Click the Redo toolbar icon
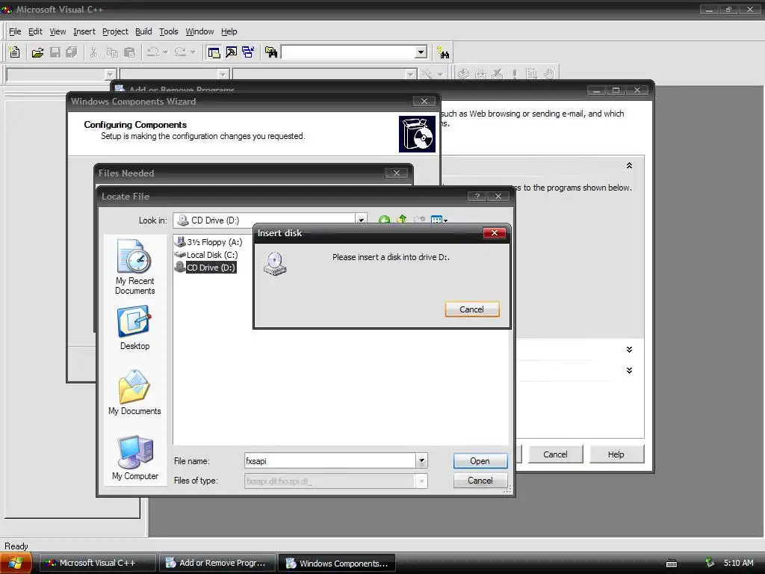 (180, 52)
